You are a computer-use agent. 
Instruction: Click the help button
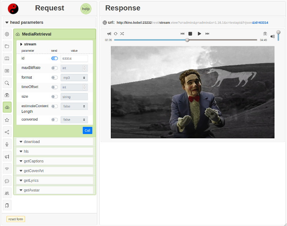86,9
